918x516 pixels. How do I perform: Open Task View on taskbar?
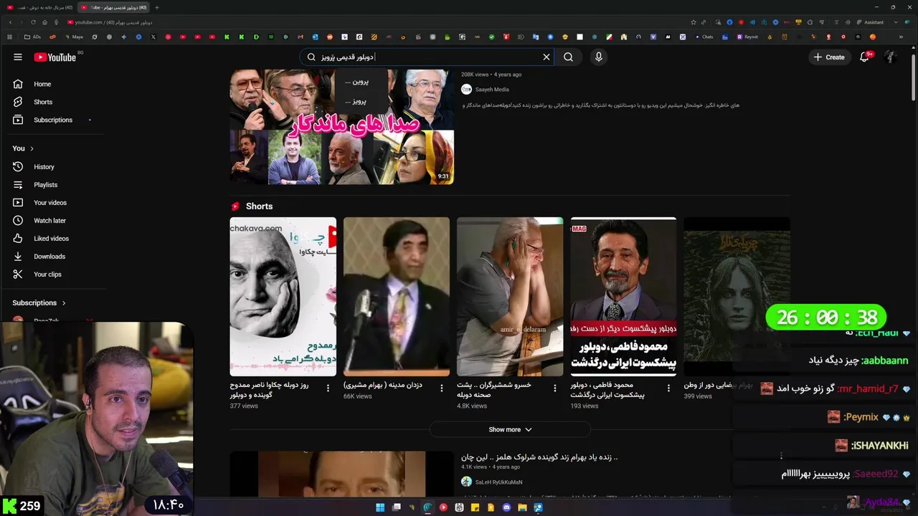click(396, 507)
